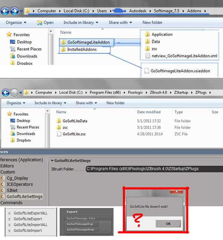Screen dimensions: 223x240
Task: Select Commands in the preferences tree
Action: tap(11, 202)
